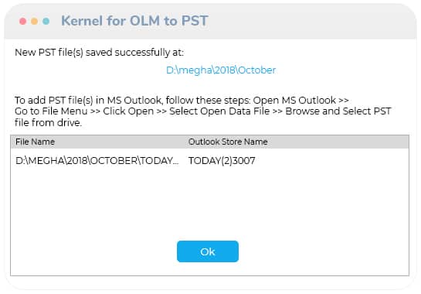Select the File Name column header
The image size is (421, 294).
coord(36,142)
